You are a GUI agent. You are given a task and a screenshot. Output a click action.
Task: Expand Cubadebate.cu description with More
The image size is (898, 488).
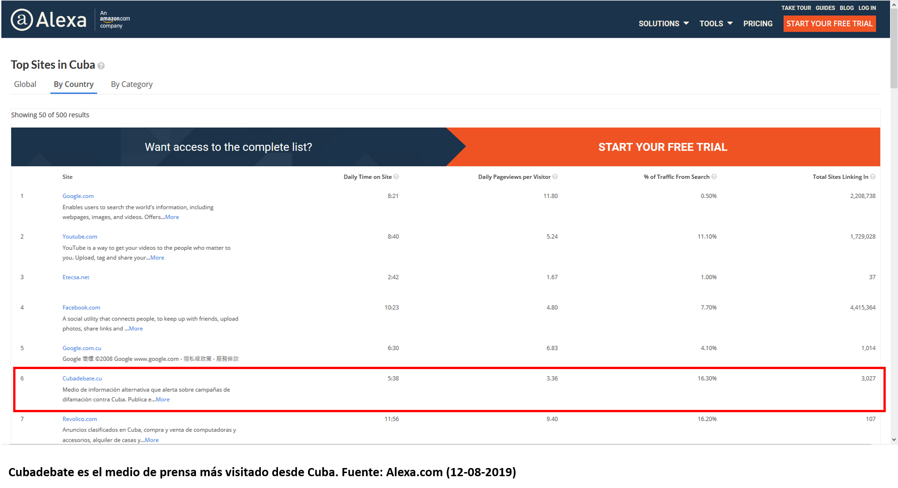[163, 399]
